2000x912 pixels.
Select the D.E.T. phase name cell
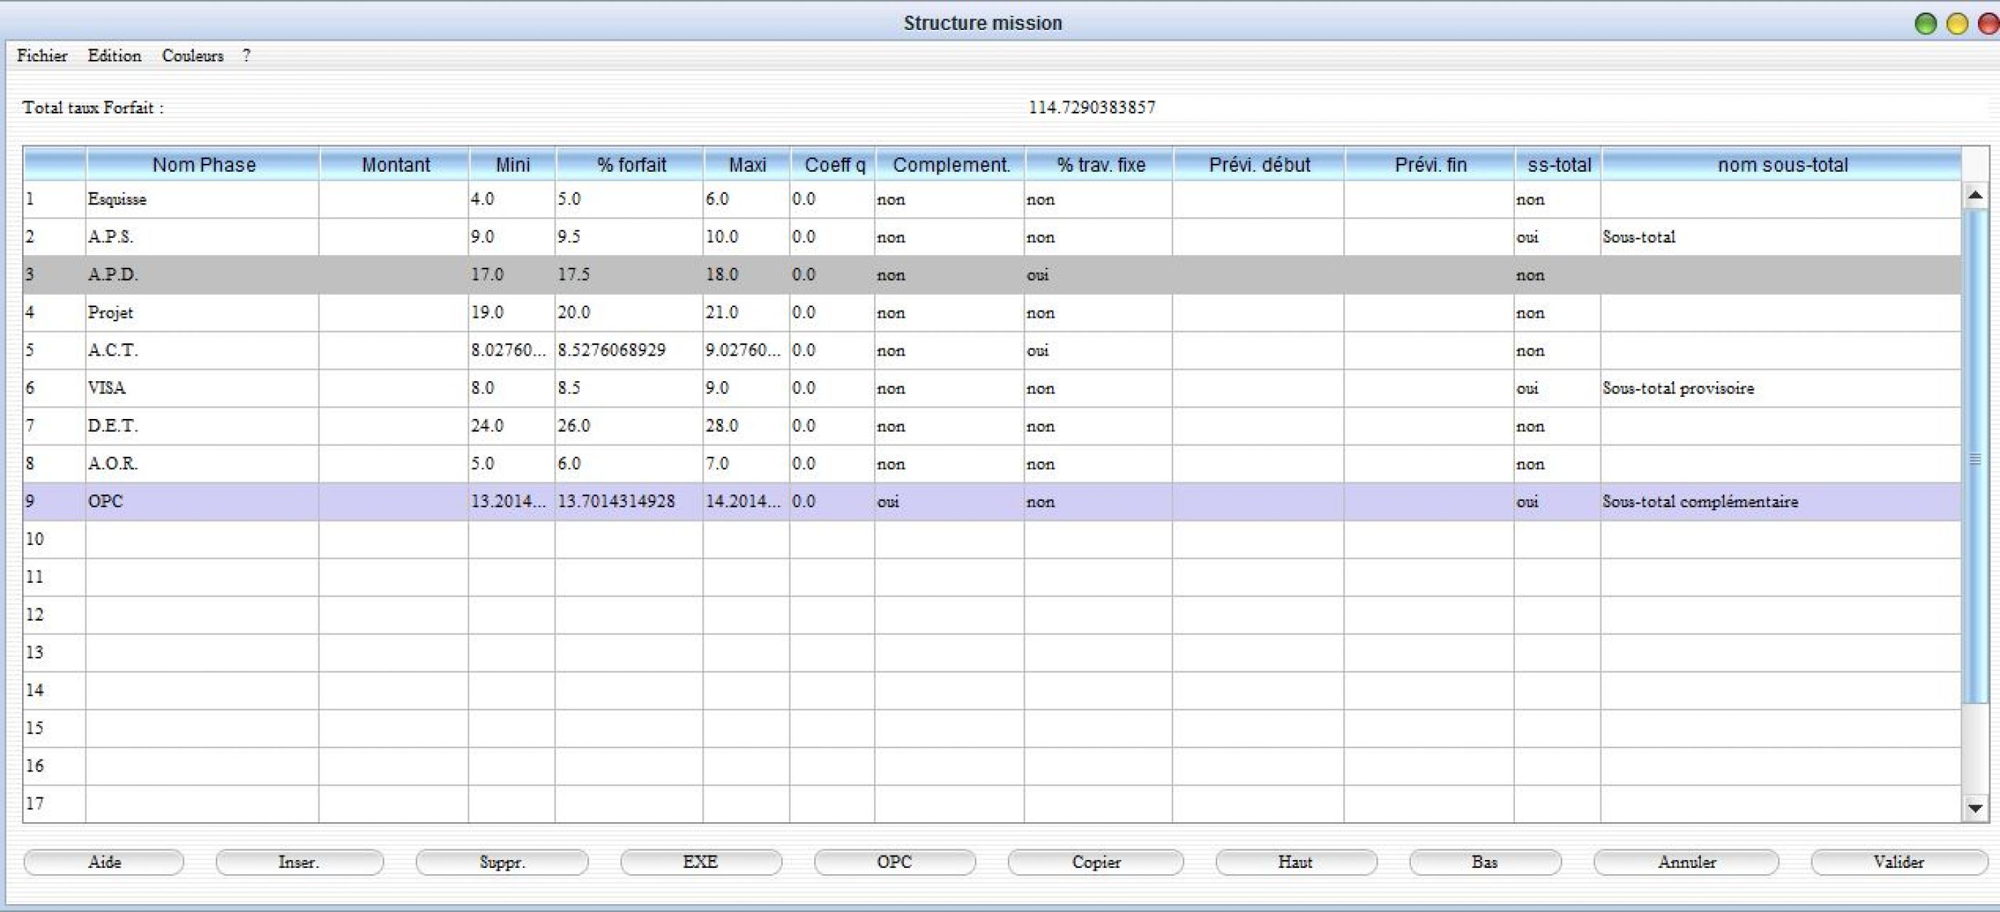203,425
